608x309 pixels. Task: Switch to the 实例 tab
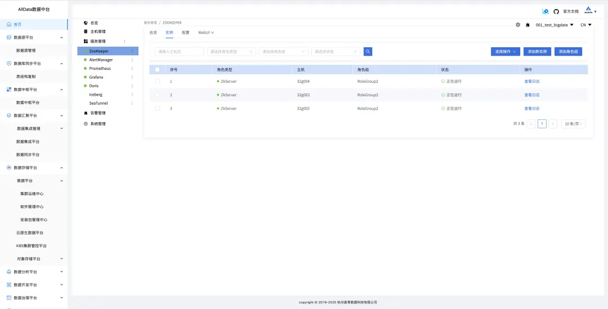(x=169, y=33)
